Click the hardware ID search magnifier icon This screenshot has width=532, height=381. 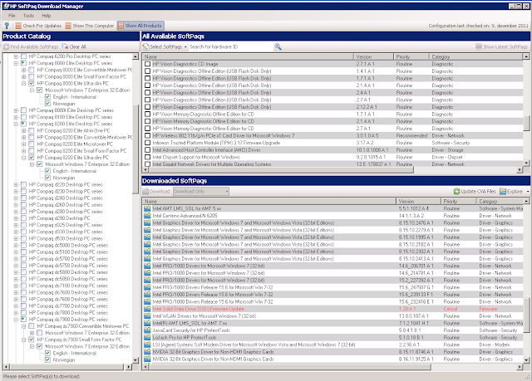click(x=278, y=46)
